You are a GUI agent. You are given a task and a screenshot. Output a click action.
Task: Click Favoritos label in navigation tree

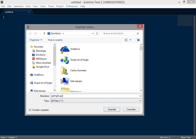click(x=39, y=47)
